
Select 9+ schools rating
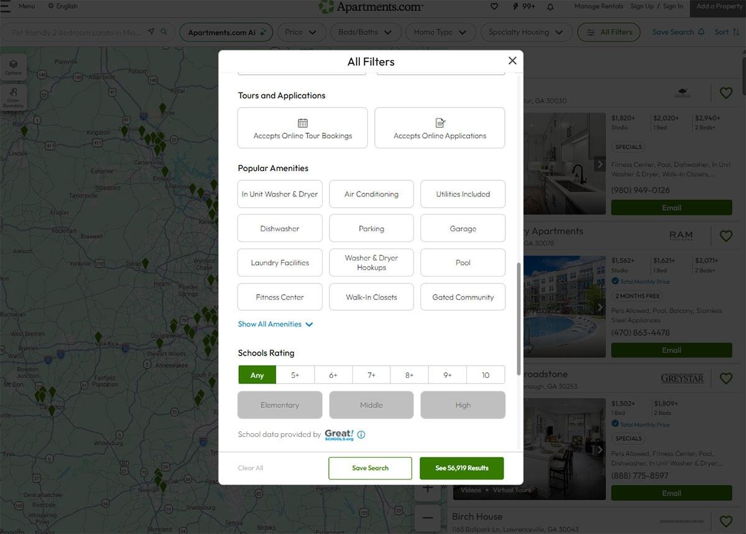[x=448, y=375]
